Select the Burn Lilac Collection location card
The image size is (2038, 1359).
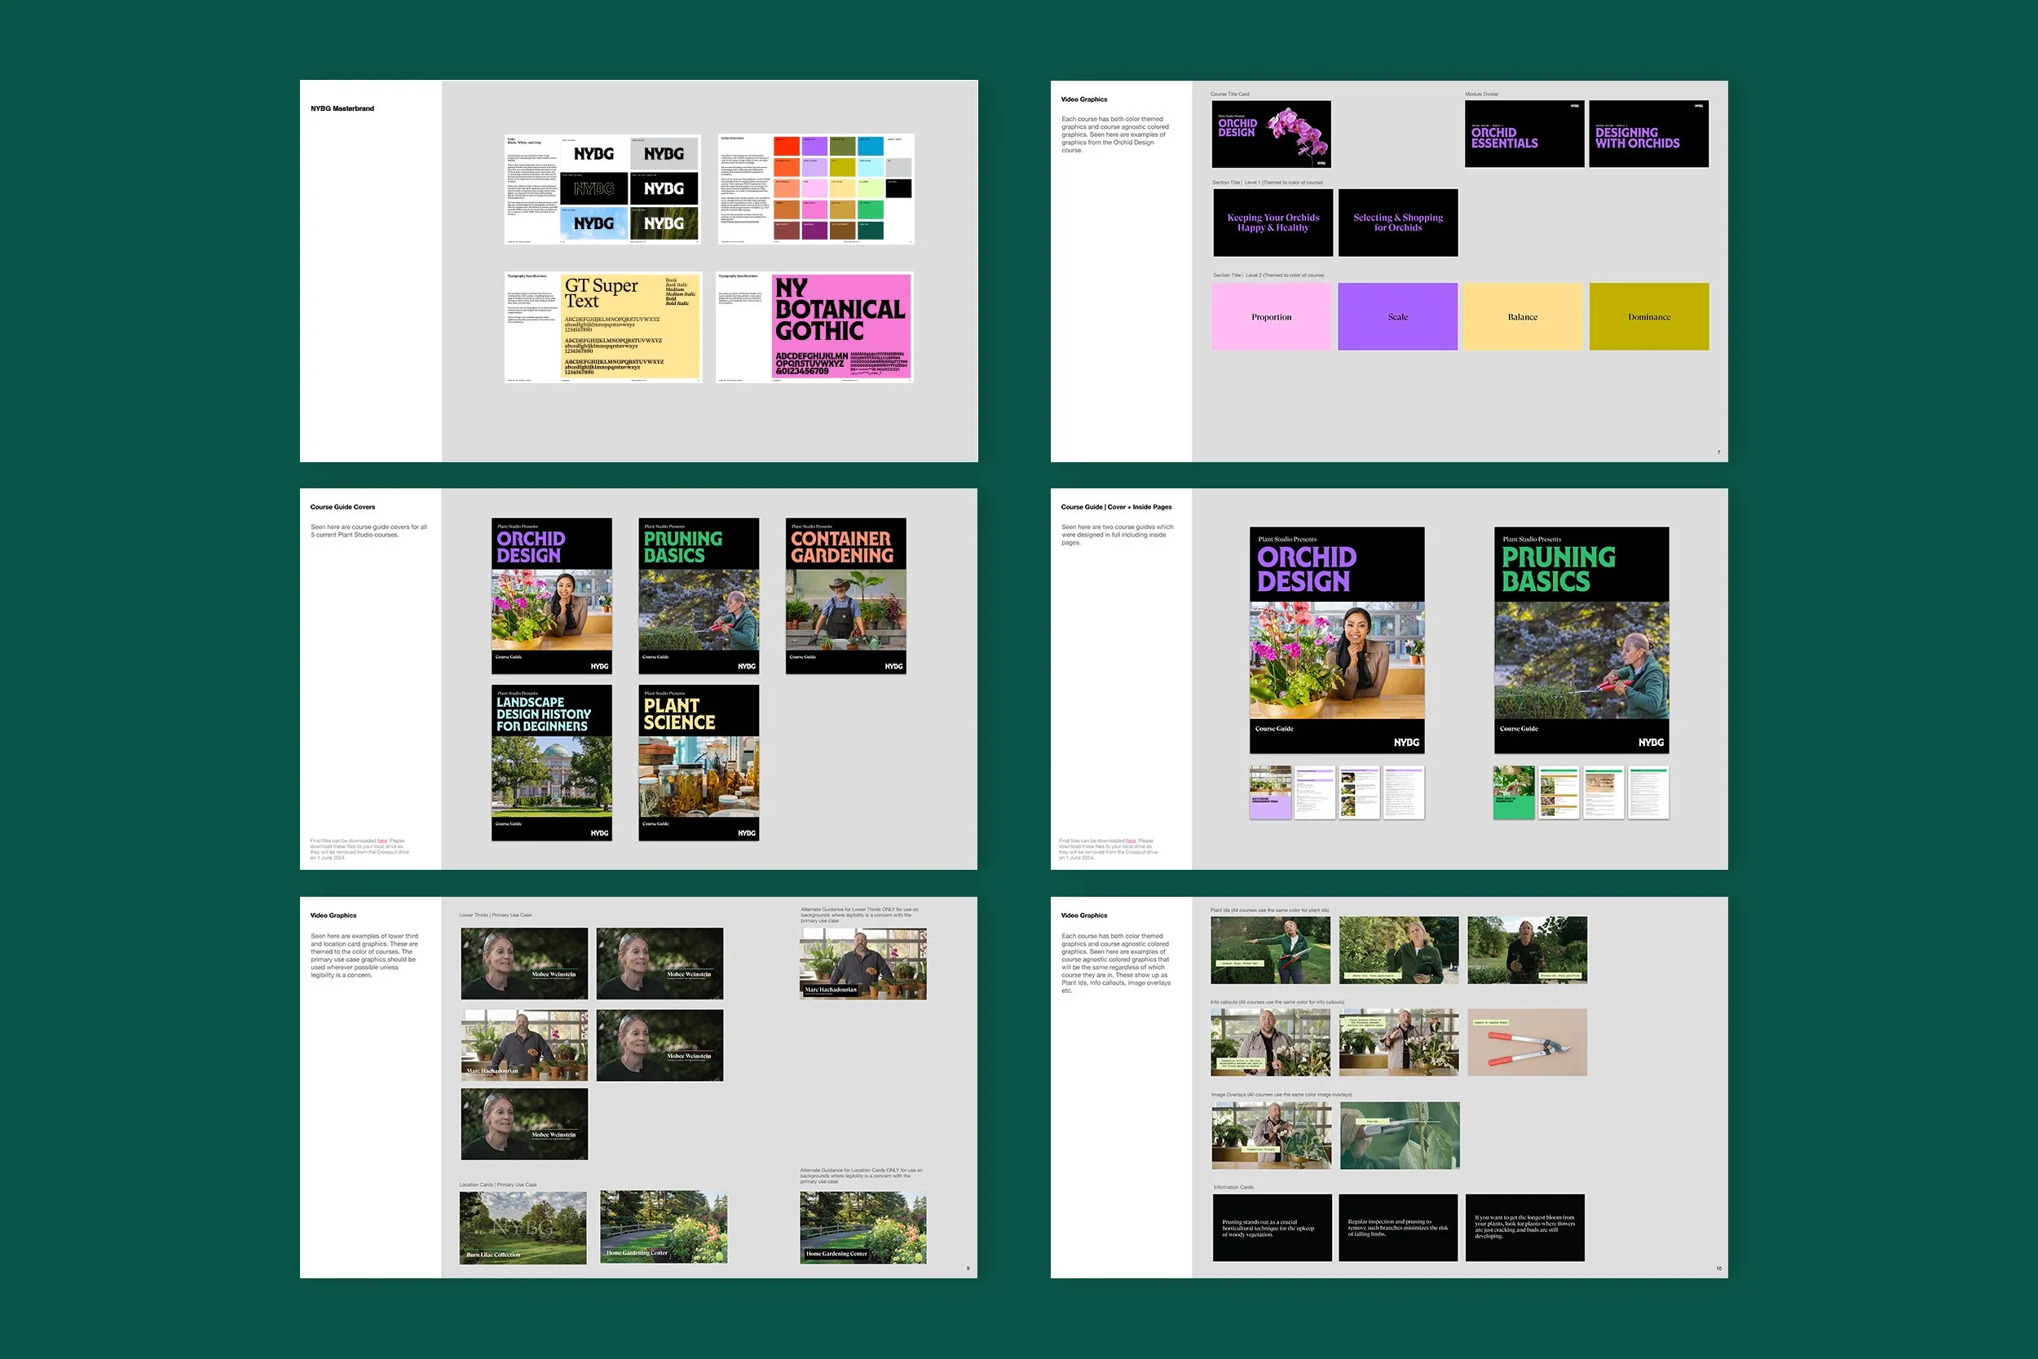[523, 1227]
